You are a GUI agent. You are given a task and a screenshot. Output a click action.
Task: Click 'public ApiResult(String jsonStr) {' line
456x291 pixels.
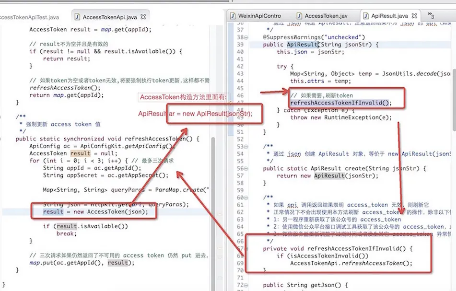pos(321,45)
